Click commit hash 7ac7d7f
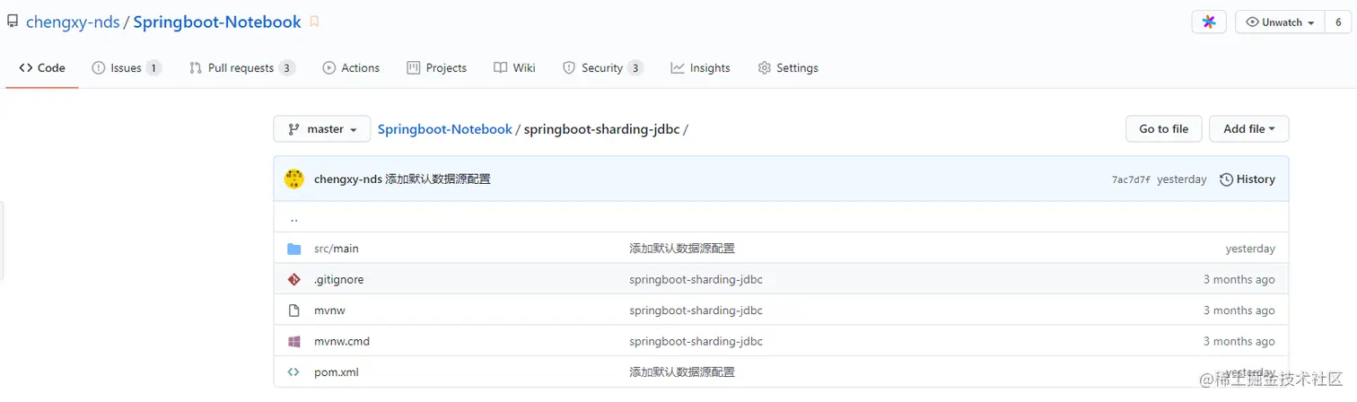The image size is (1357, 402). (1131, 179)
